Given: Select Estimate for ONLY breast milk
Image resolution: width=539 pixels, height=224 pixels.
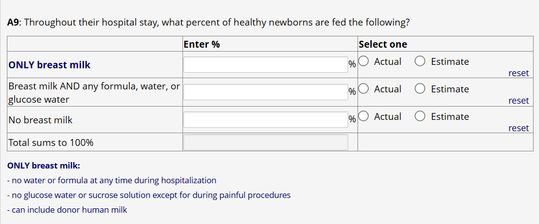Looking at the screenshot, I should [x=420, y=62].
